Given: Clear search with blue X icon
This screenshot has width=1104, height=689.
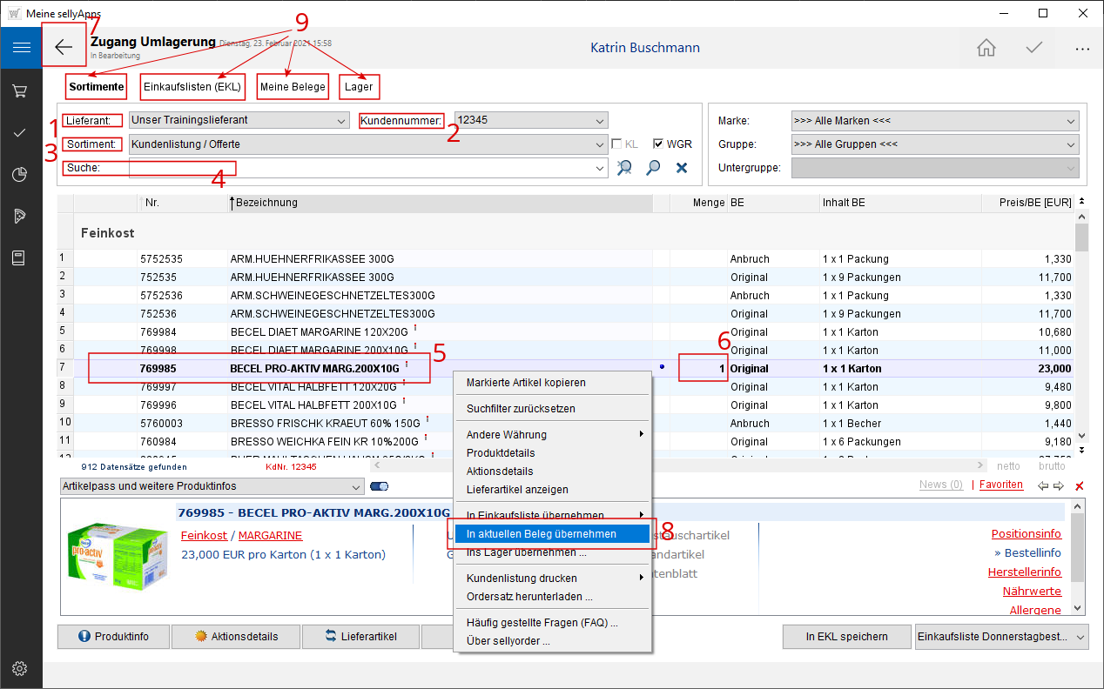Looking at the screenshot, I should point(682,168).
